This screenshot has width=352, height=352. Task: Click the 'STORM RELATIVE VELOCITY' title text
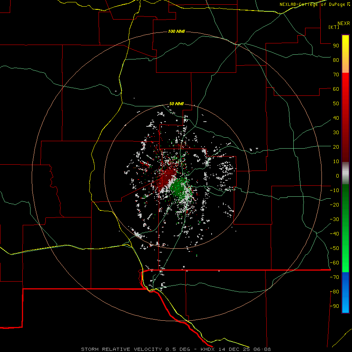tap(121, 349)
